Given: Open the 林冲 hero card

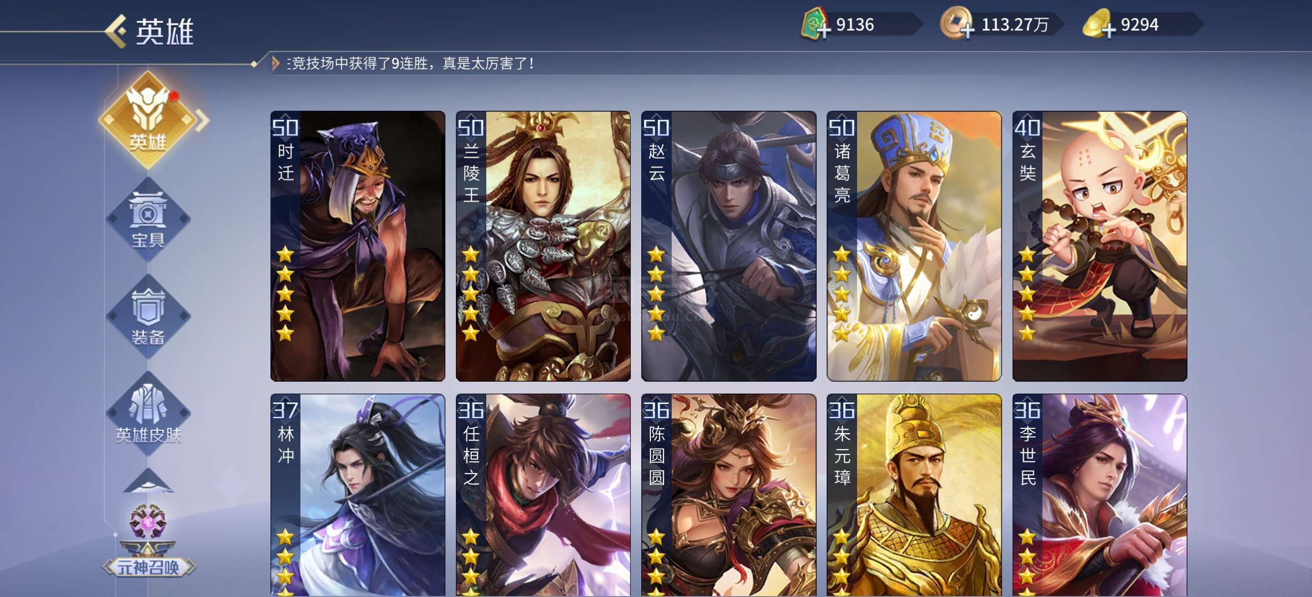Looking at the screenshot, I should pos(357,495).
